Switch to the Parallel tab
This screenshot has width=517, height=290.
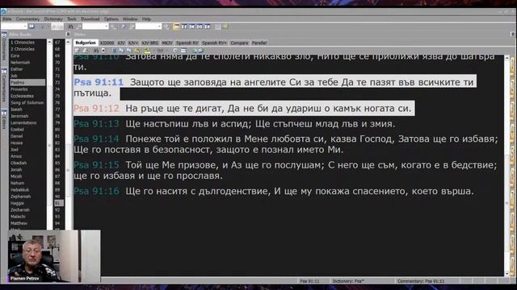[x=258, y=43]
